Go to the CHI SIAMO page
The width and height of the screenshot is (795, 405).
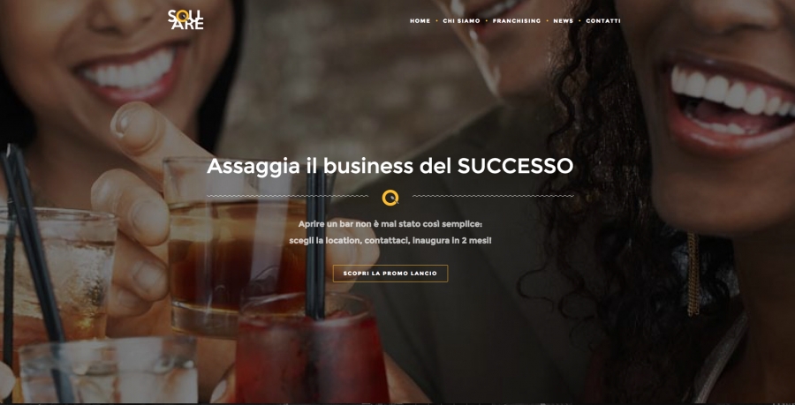pyautogui.click(x=461, y=21)
